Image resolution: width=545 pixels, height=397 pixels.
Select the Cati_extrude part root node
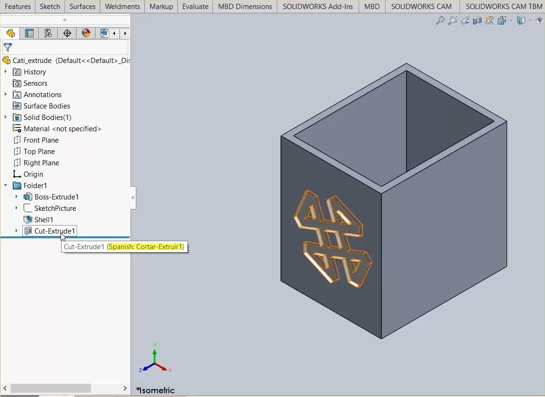click(66, 61)
